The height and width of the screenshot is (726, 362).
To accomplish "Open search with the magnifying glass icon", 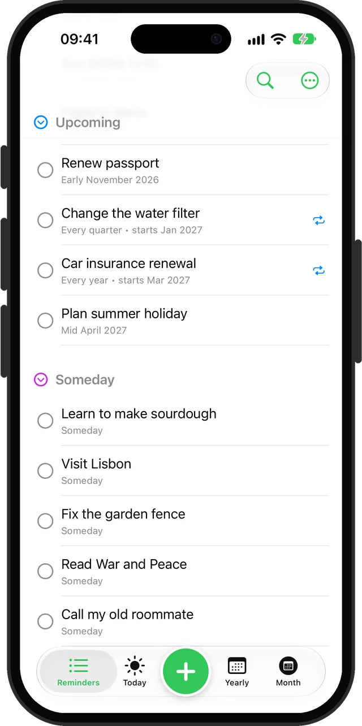I will (265, 80).
